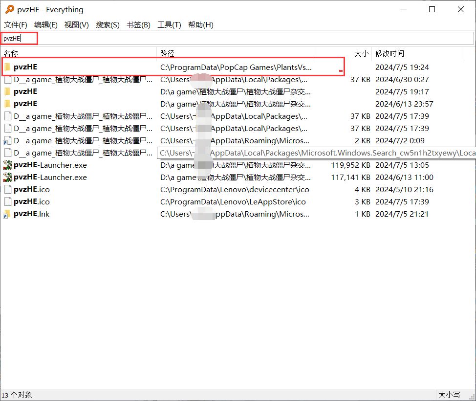Screen dimensions: 476x401
Task: Click path C:\ProgramData\Lenovo\LeAppStore\ico
Action: 233,201
